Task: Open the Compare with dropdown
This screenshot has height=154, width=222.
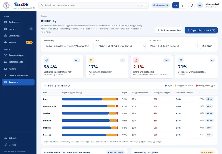Action: tap(173, 46)
